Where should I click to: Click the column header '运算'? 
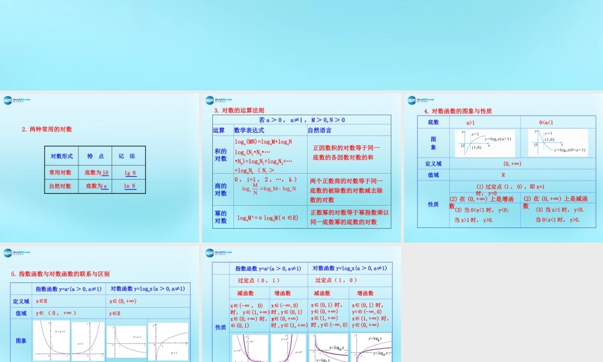pyautogui.click(x=219, y=130)
